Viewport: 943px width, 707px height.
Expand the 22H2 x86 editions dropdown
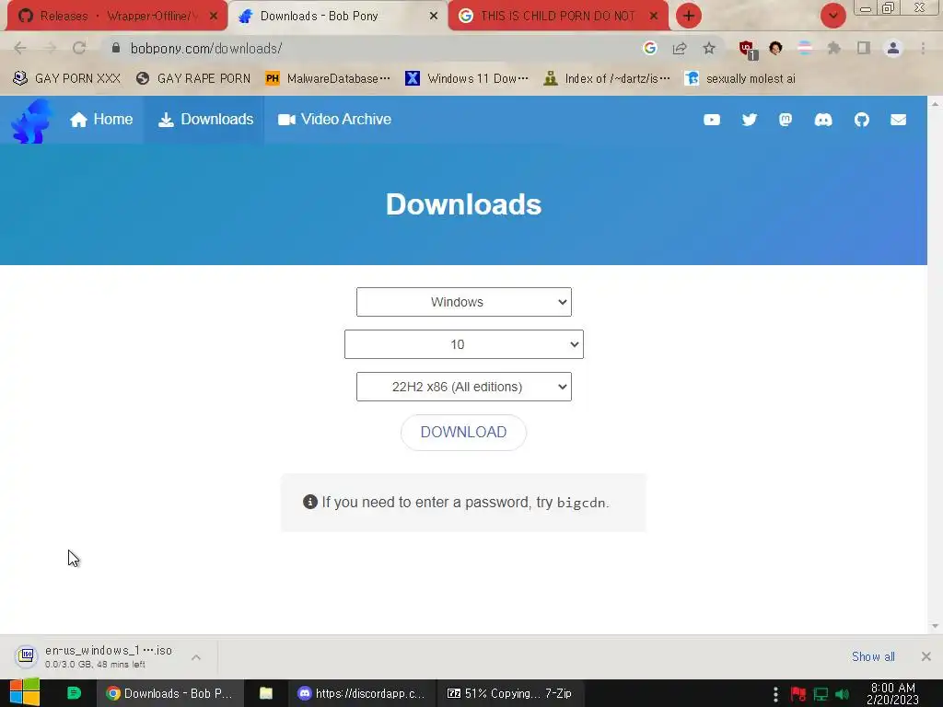pyautogui.click(x=464, y=387)
